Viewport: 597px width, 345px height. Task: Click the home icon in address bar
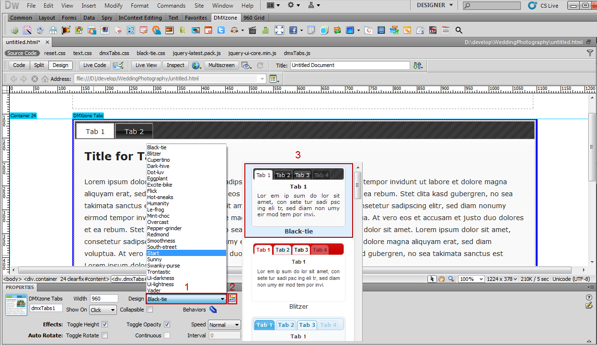45,78
